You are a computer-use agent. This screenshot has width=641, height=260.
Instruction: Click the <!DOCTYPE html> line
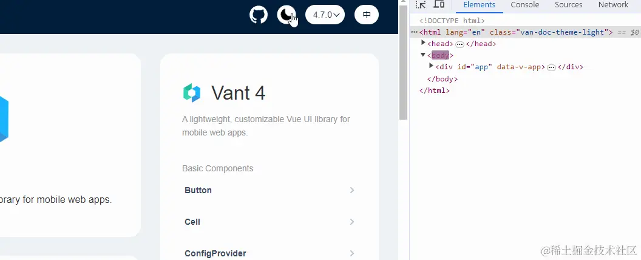click(452, 21)
